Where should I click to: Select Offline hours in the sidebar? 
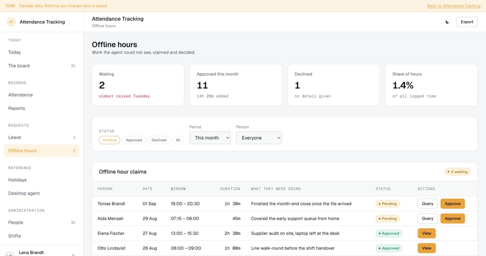[x=42, y=151]
